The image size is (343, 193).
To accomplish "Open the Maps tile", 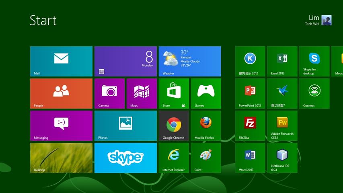I will 142,93.
